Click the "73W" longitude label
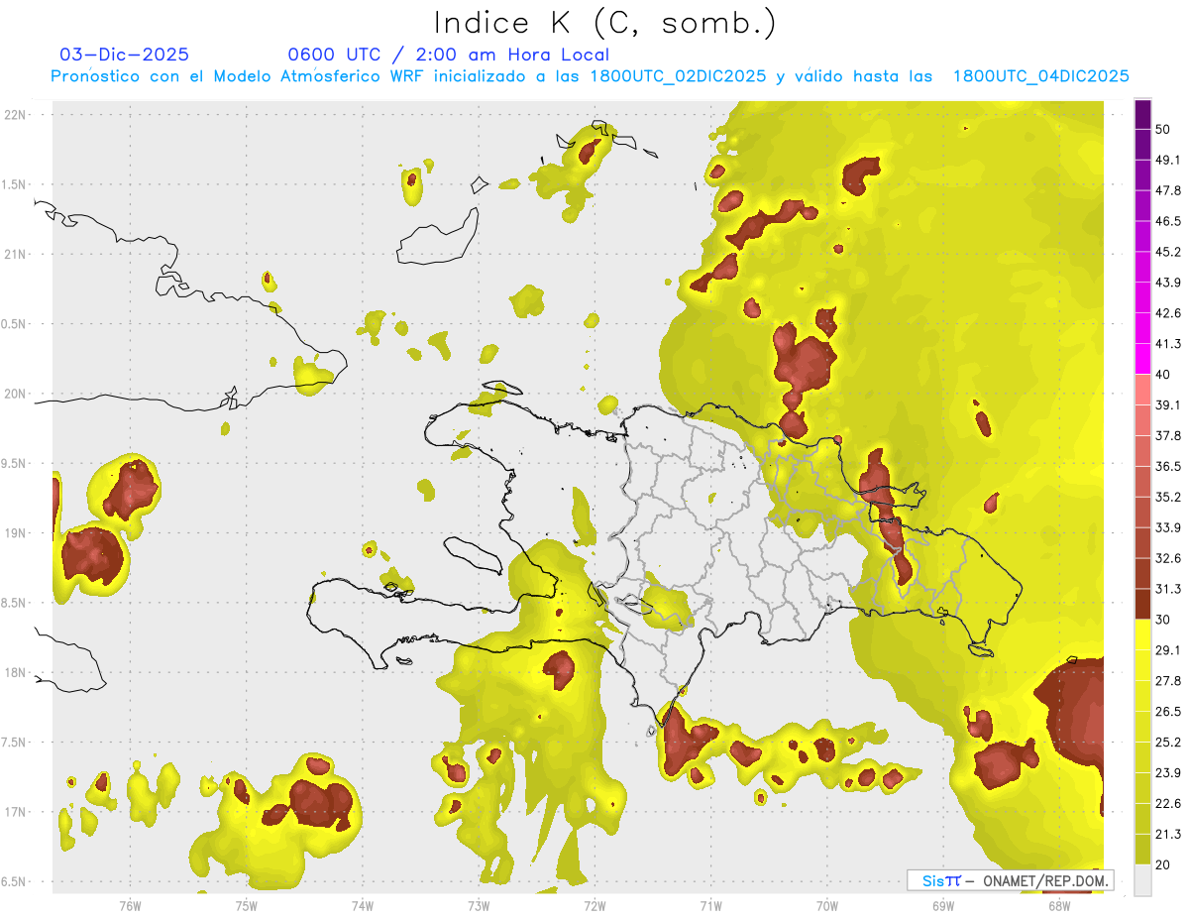 pyautogui.click(x=478, y=905)
